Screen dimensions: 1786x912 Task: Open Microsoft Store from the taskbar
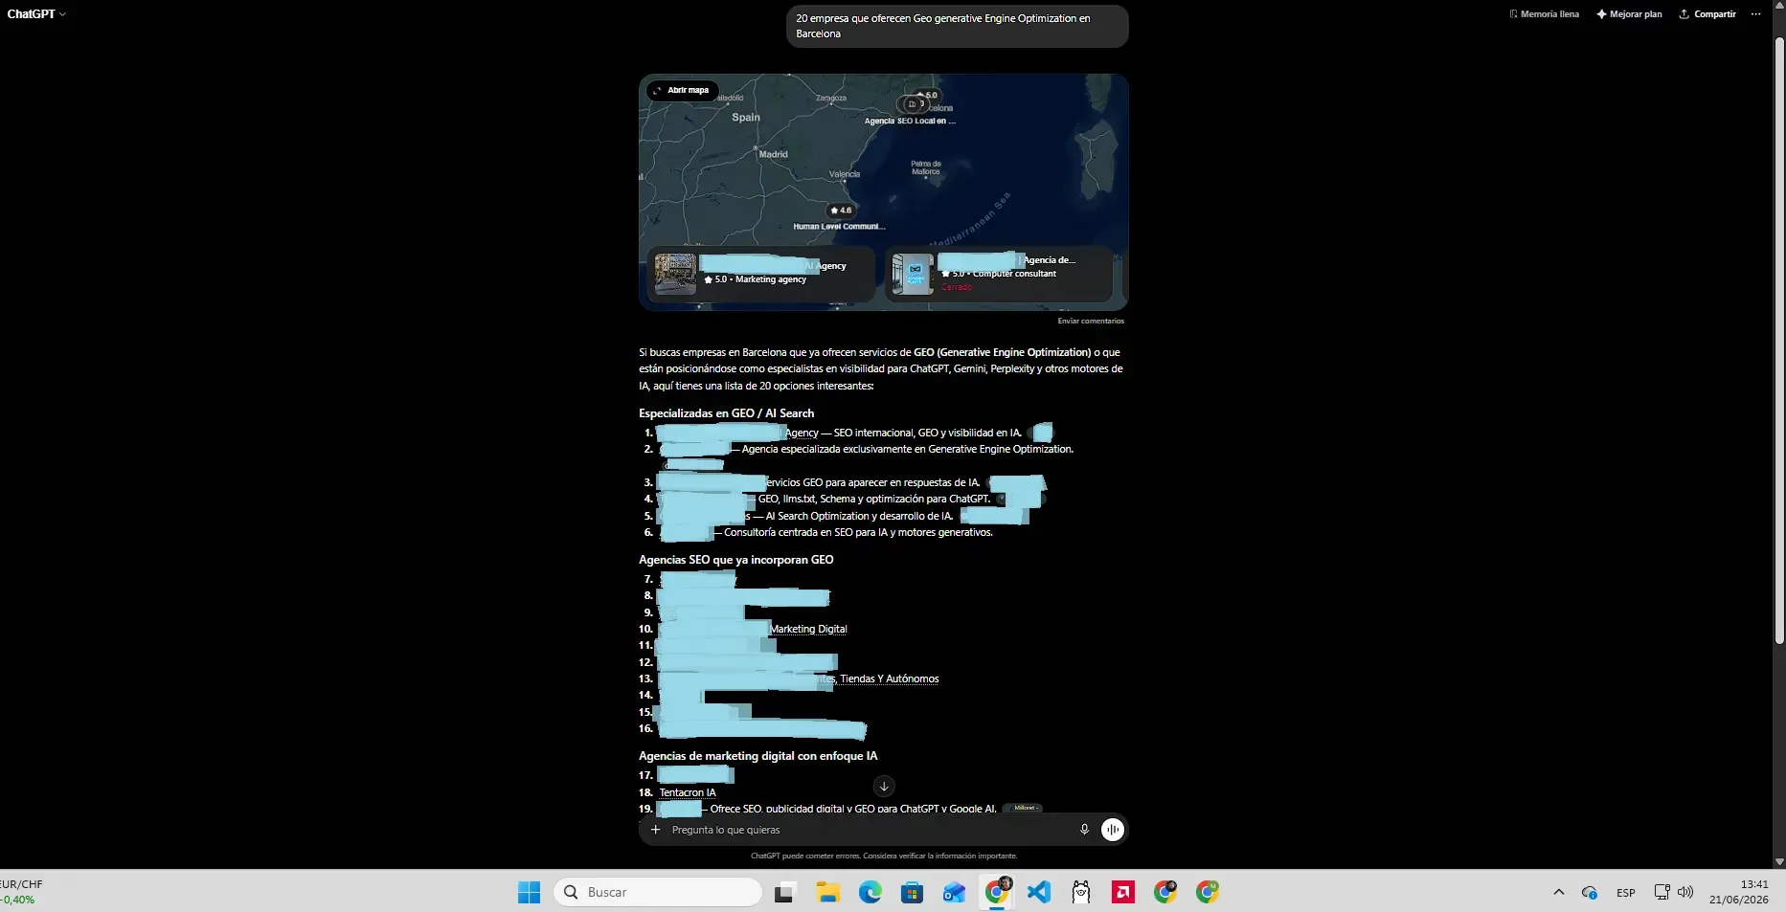tap(912, 892)
